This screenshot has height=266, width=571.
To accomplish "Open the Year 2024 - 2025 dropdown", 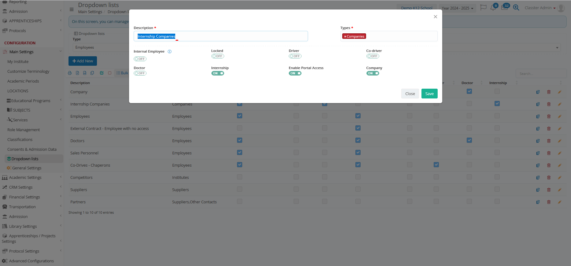I will pos(458,8).
